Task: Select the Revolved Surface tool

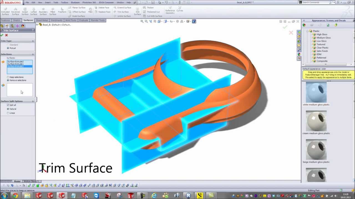Action: [16, 11]
